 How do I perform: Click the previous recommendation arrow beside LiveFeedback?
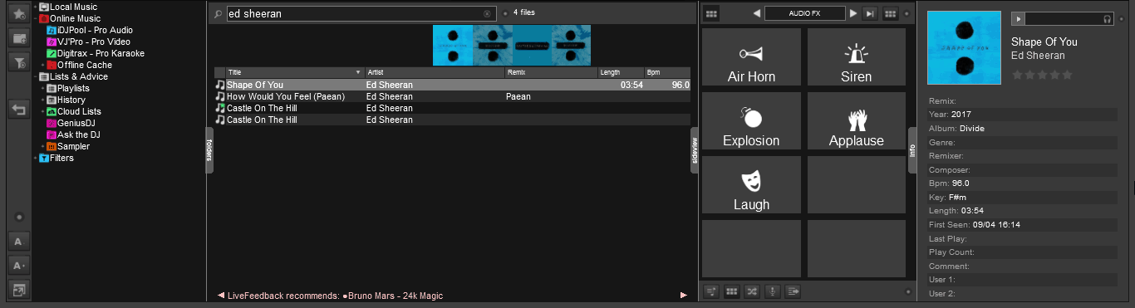221,295
